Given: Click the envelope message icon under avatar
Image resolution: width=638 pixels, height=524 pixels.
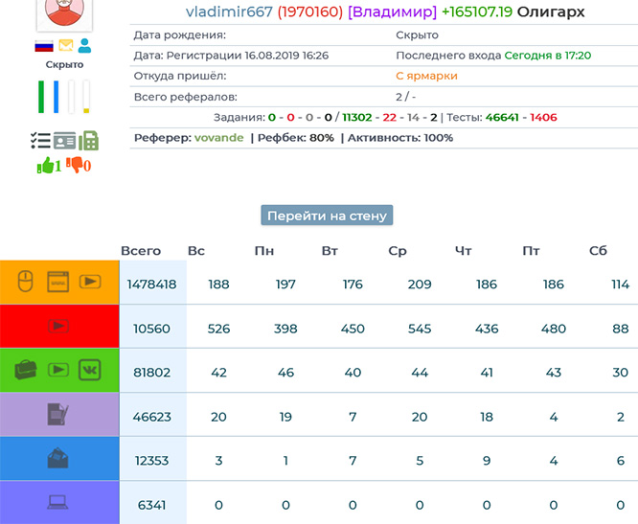Looking at the screenshot, I should 65,45.
